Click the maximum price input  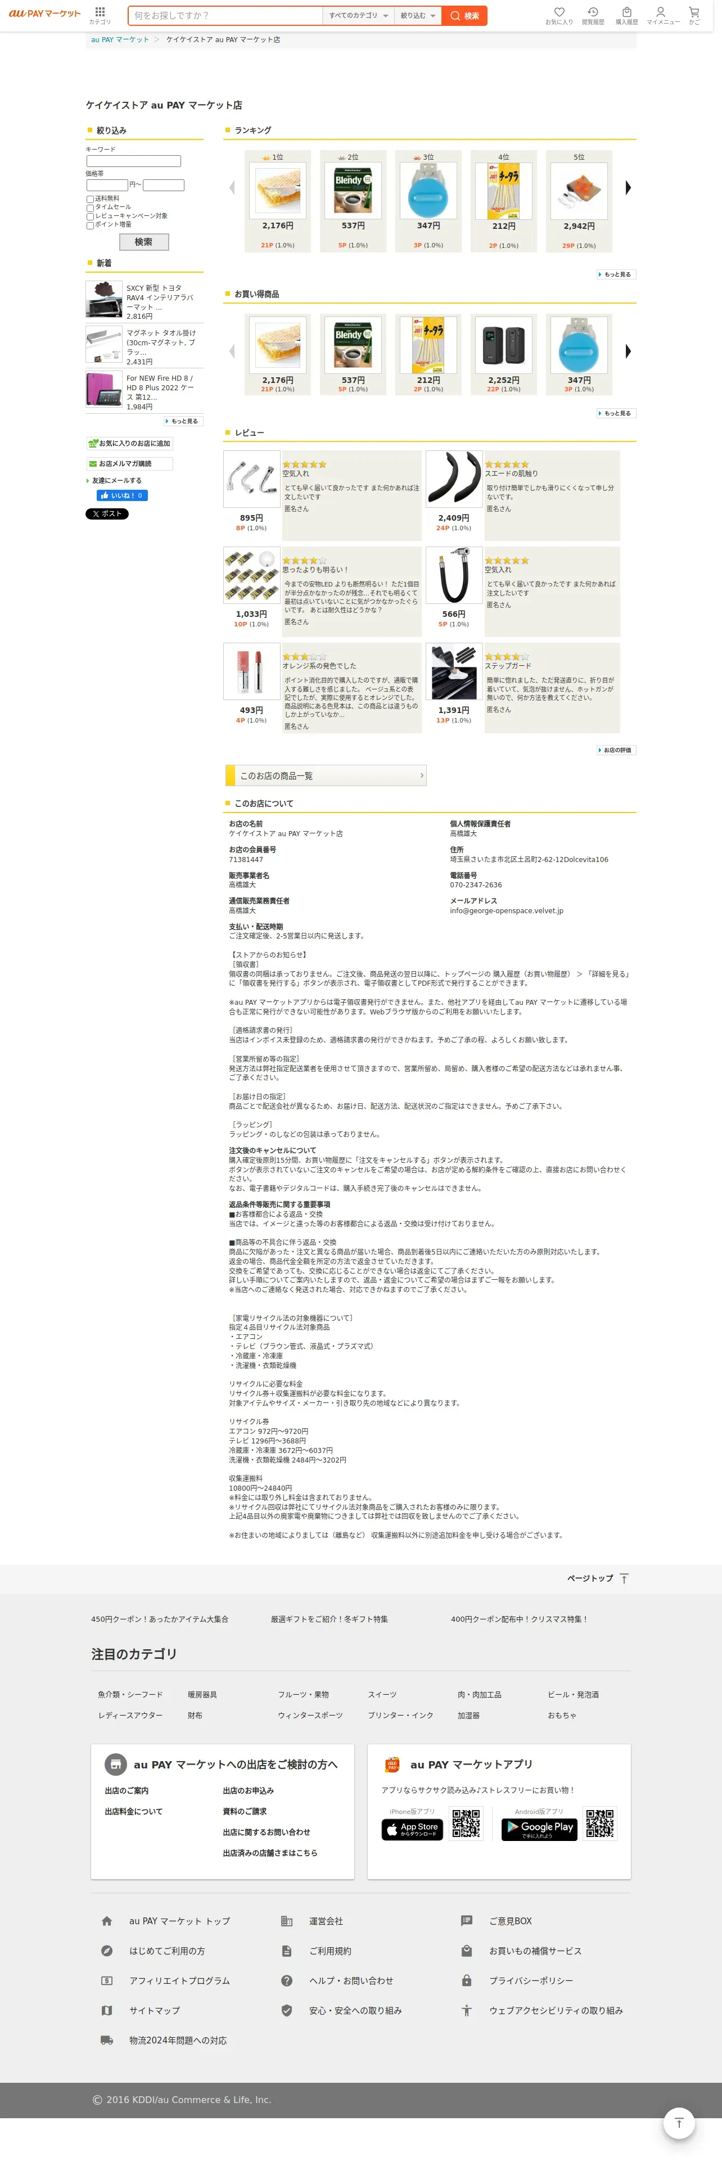point(163,185)
